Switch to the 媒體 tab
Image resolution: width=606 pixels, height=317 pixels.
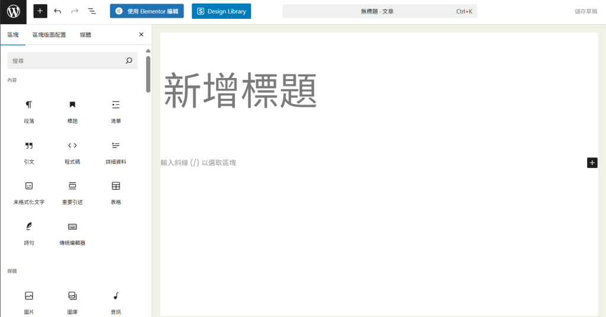(86, 35)
